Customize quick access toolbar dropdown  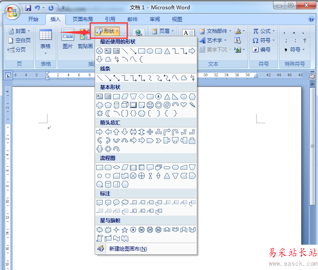(63, 8)
